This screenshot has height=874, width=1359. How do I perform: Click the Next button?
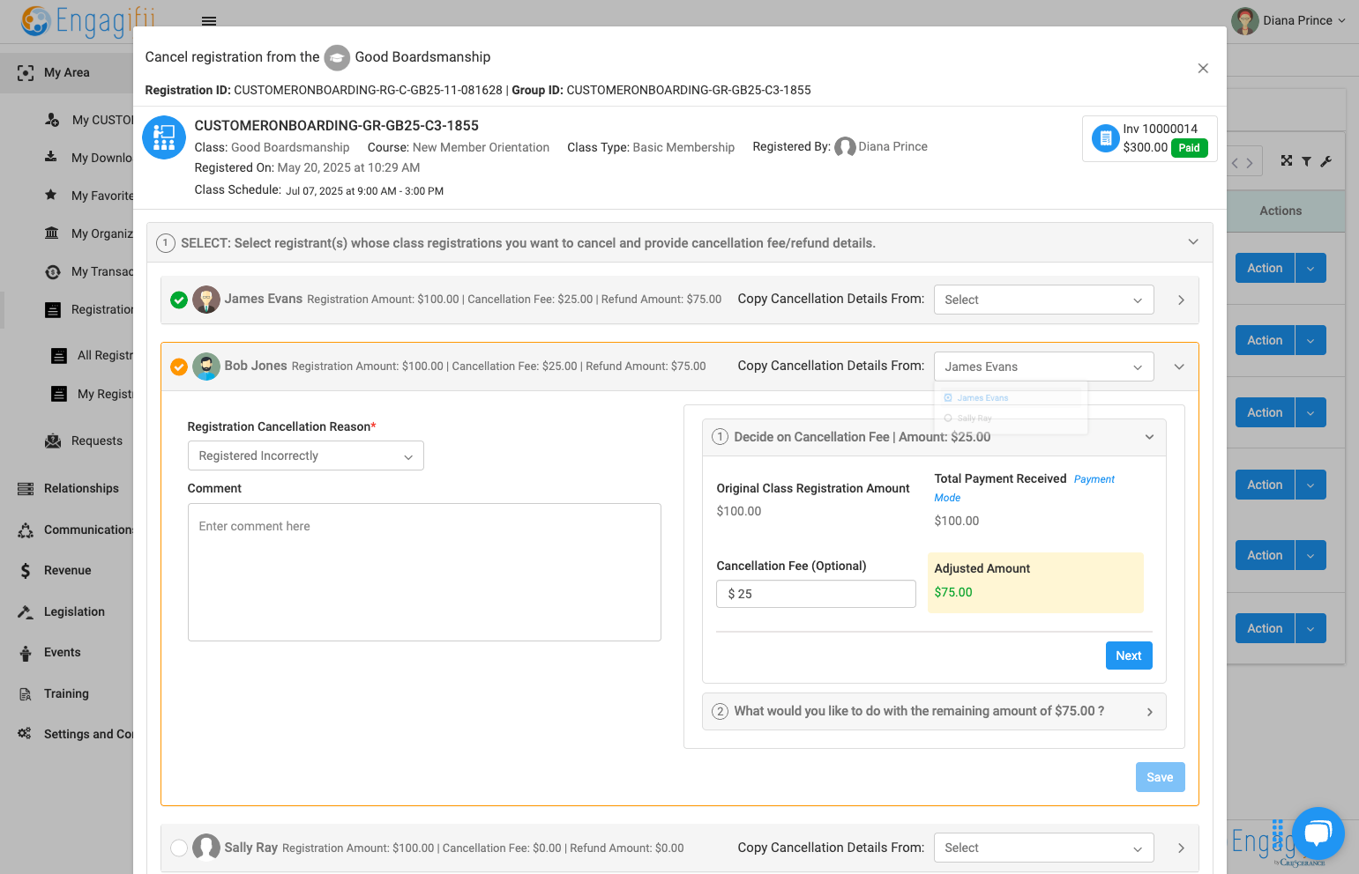point(1129,655)
